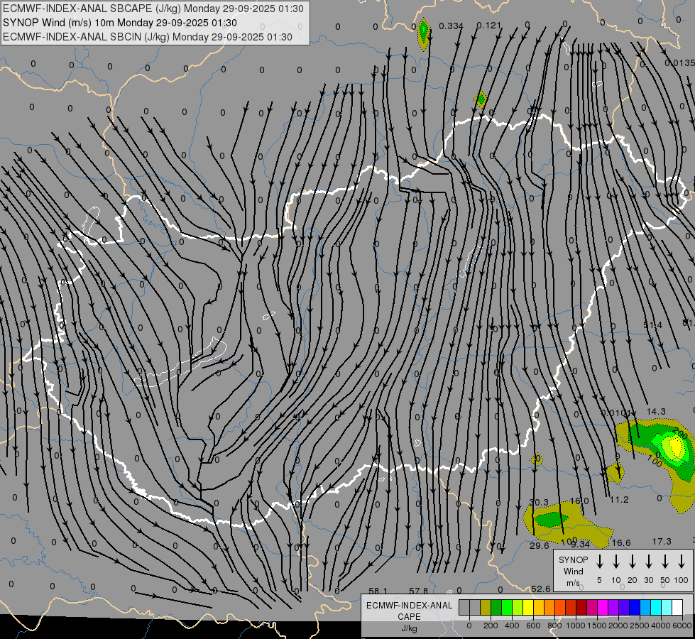Click the 50 m/s wind legend arrow
Image resolution: width=695 pixels, height=639 pixels.
click(x=665, y=562)
